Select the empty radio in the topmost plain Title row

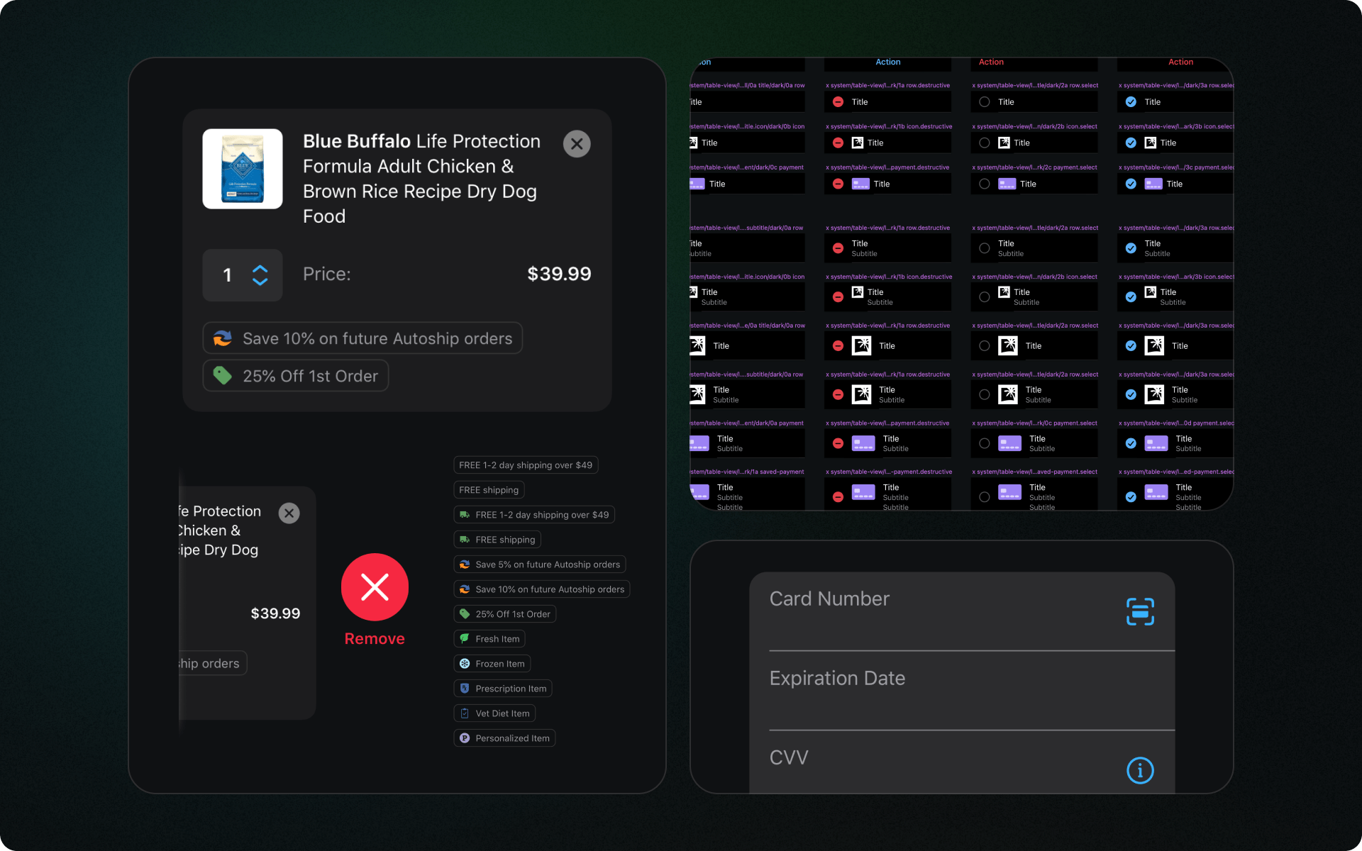pyautogui.click(x=985, y=102)
